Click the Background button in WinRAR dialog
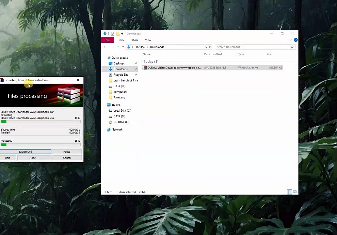The width and height of the screenshot is (337, 235). pyautogui.click(x=25, y=152)
